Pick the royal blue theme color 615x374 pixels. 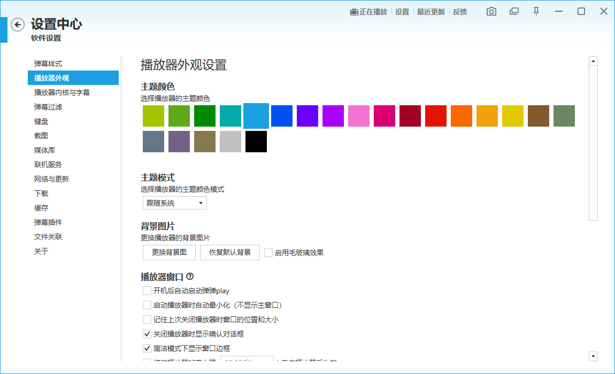pyautogui.click(x=282, y=116)
